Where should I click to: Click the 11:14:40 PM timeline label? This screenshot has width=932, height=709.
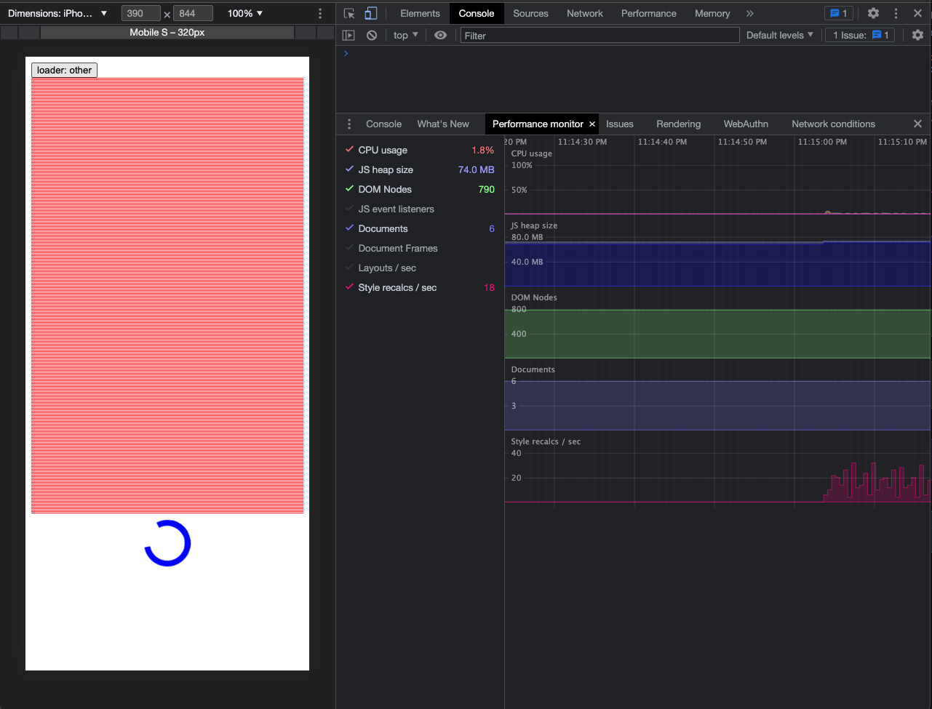coord(662,142)
